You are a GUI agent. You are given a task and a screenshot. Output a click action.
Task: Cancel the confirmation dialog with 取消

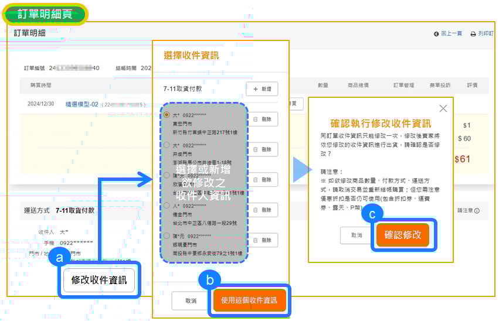357,234
